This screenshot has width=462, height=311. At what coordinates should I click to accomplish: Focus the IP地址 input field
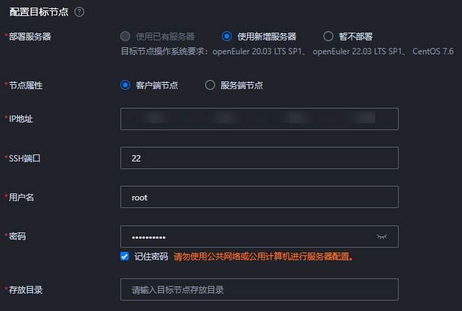pos(260,119)
